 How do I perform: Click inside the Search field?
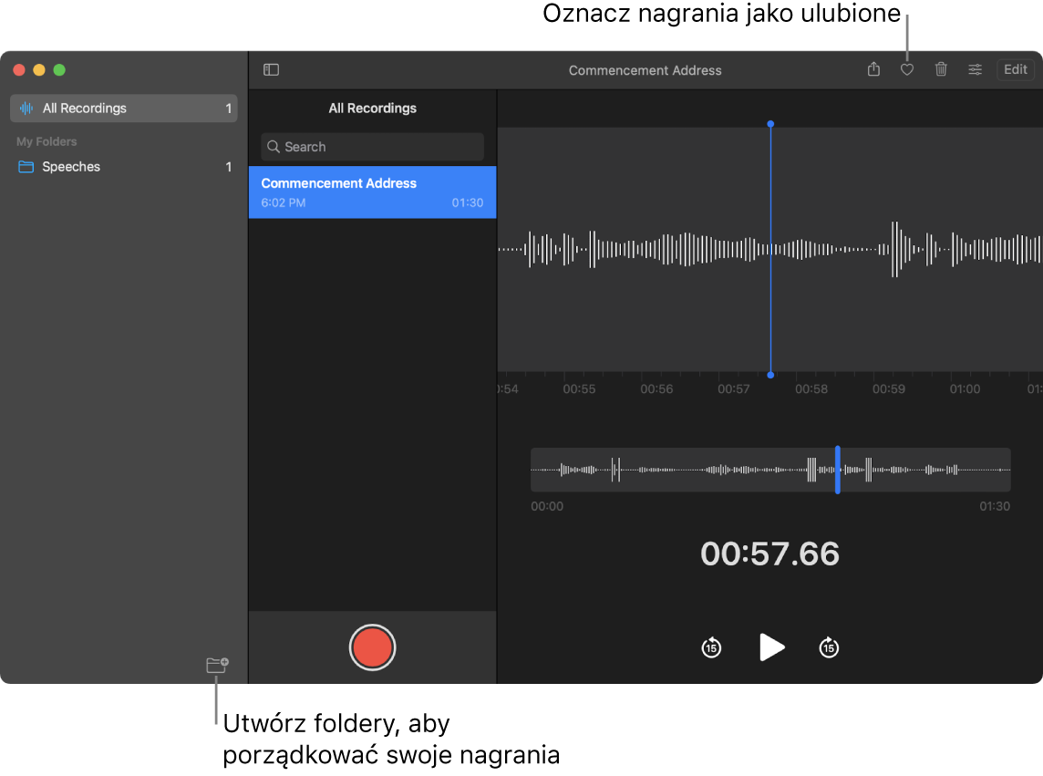click(x=372, y=147)
